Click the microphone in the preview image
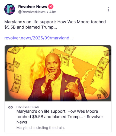Viewport: 116px width, 136px height. [48, 85]
